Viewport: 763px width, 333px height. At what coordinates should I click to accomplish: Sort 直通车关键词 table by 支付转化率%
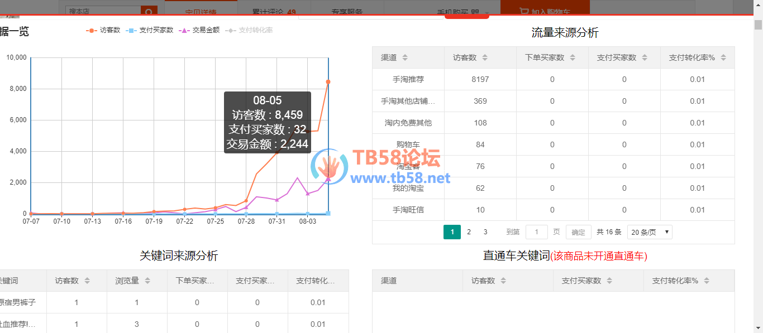pos(707,281)
